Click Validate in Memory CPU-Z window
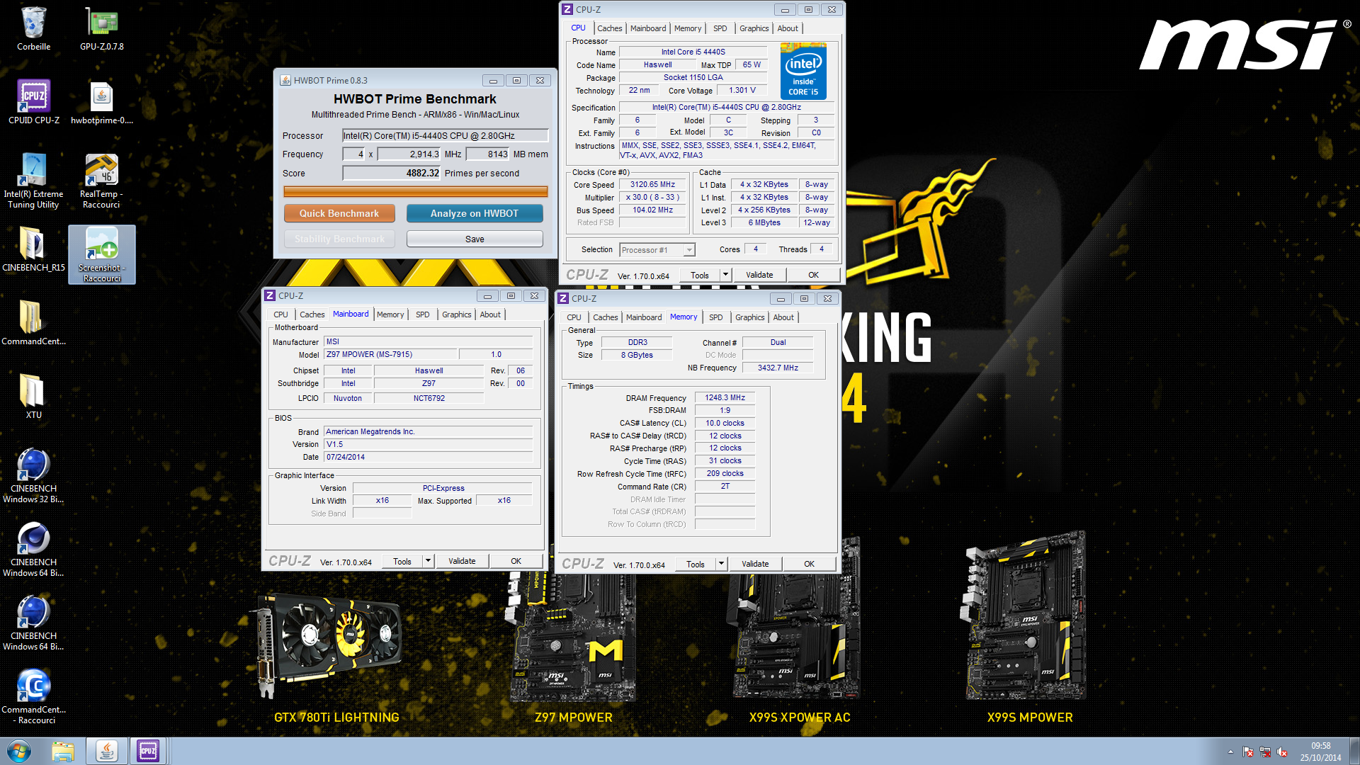Screen dimensions: 1360x765 tap(755, 564)
